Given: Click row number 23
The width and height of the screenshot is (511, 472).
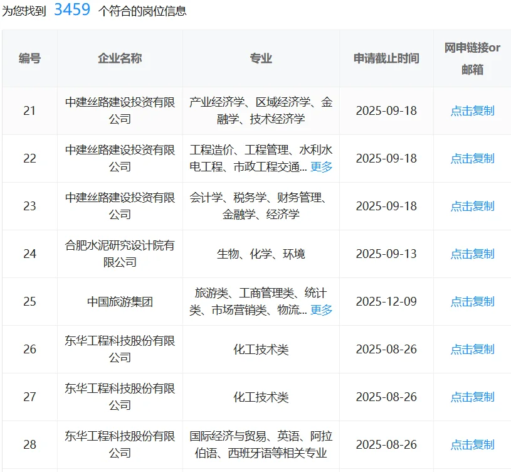Looking at the screenshot, I should click(29, 206).
